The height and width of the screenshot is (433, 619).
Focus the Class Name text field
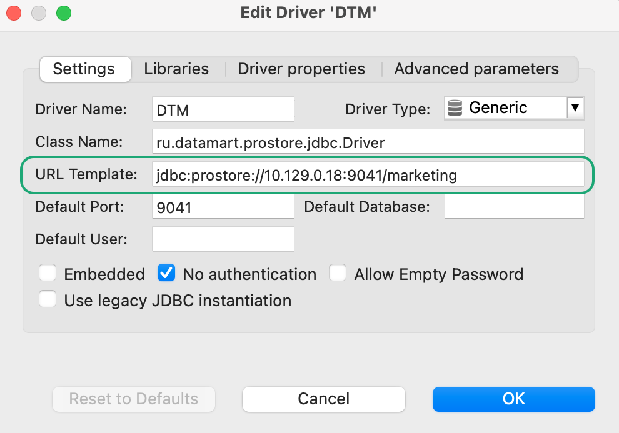(368, 142)
